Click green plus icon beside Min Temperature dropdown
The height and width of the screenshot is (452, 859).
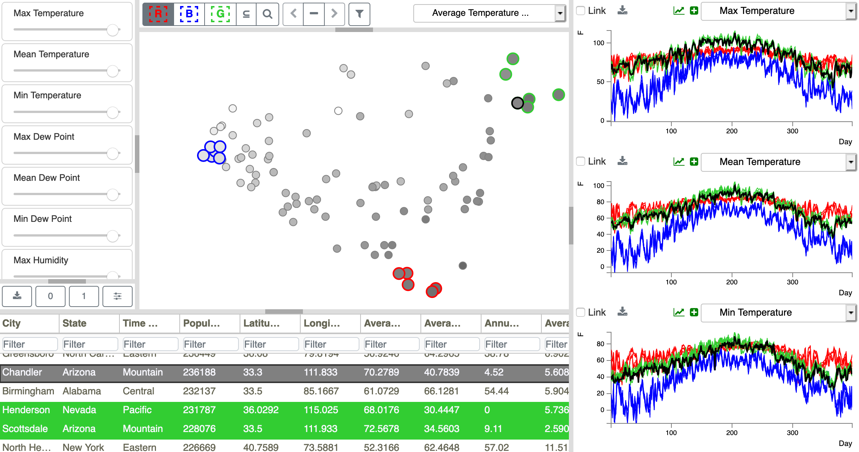point(694,312)
